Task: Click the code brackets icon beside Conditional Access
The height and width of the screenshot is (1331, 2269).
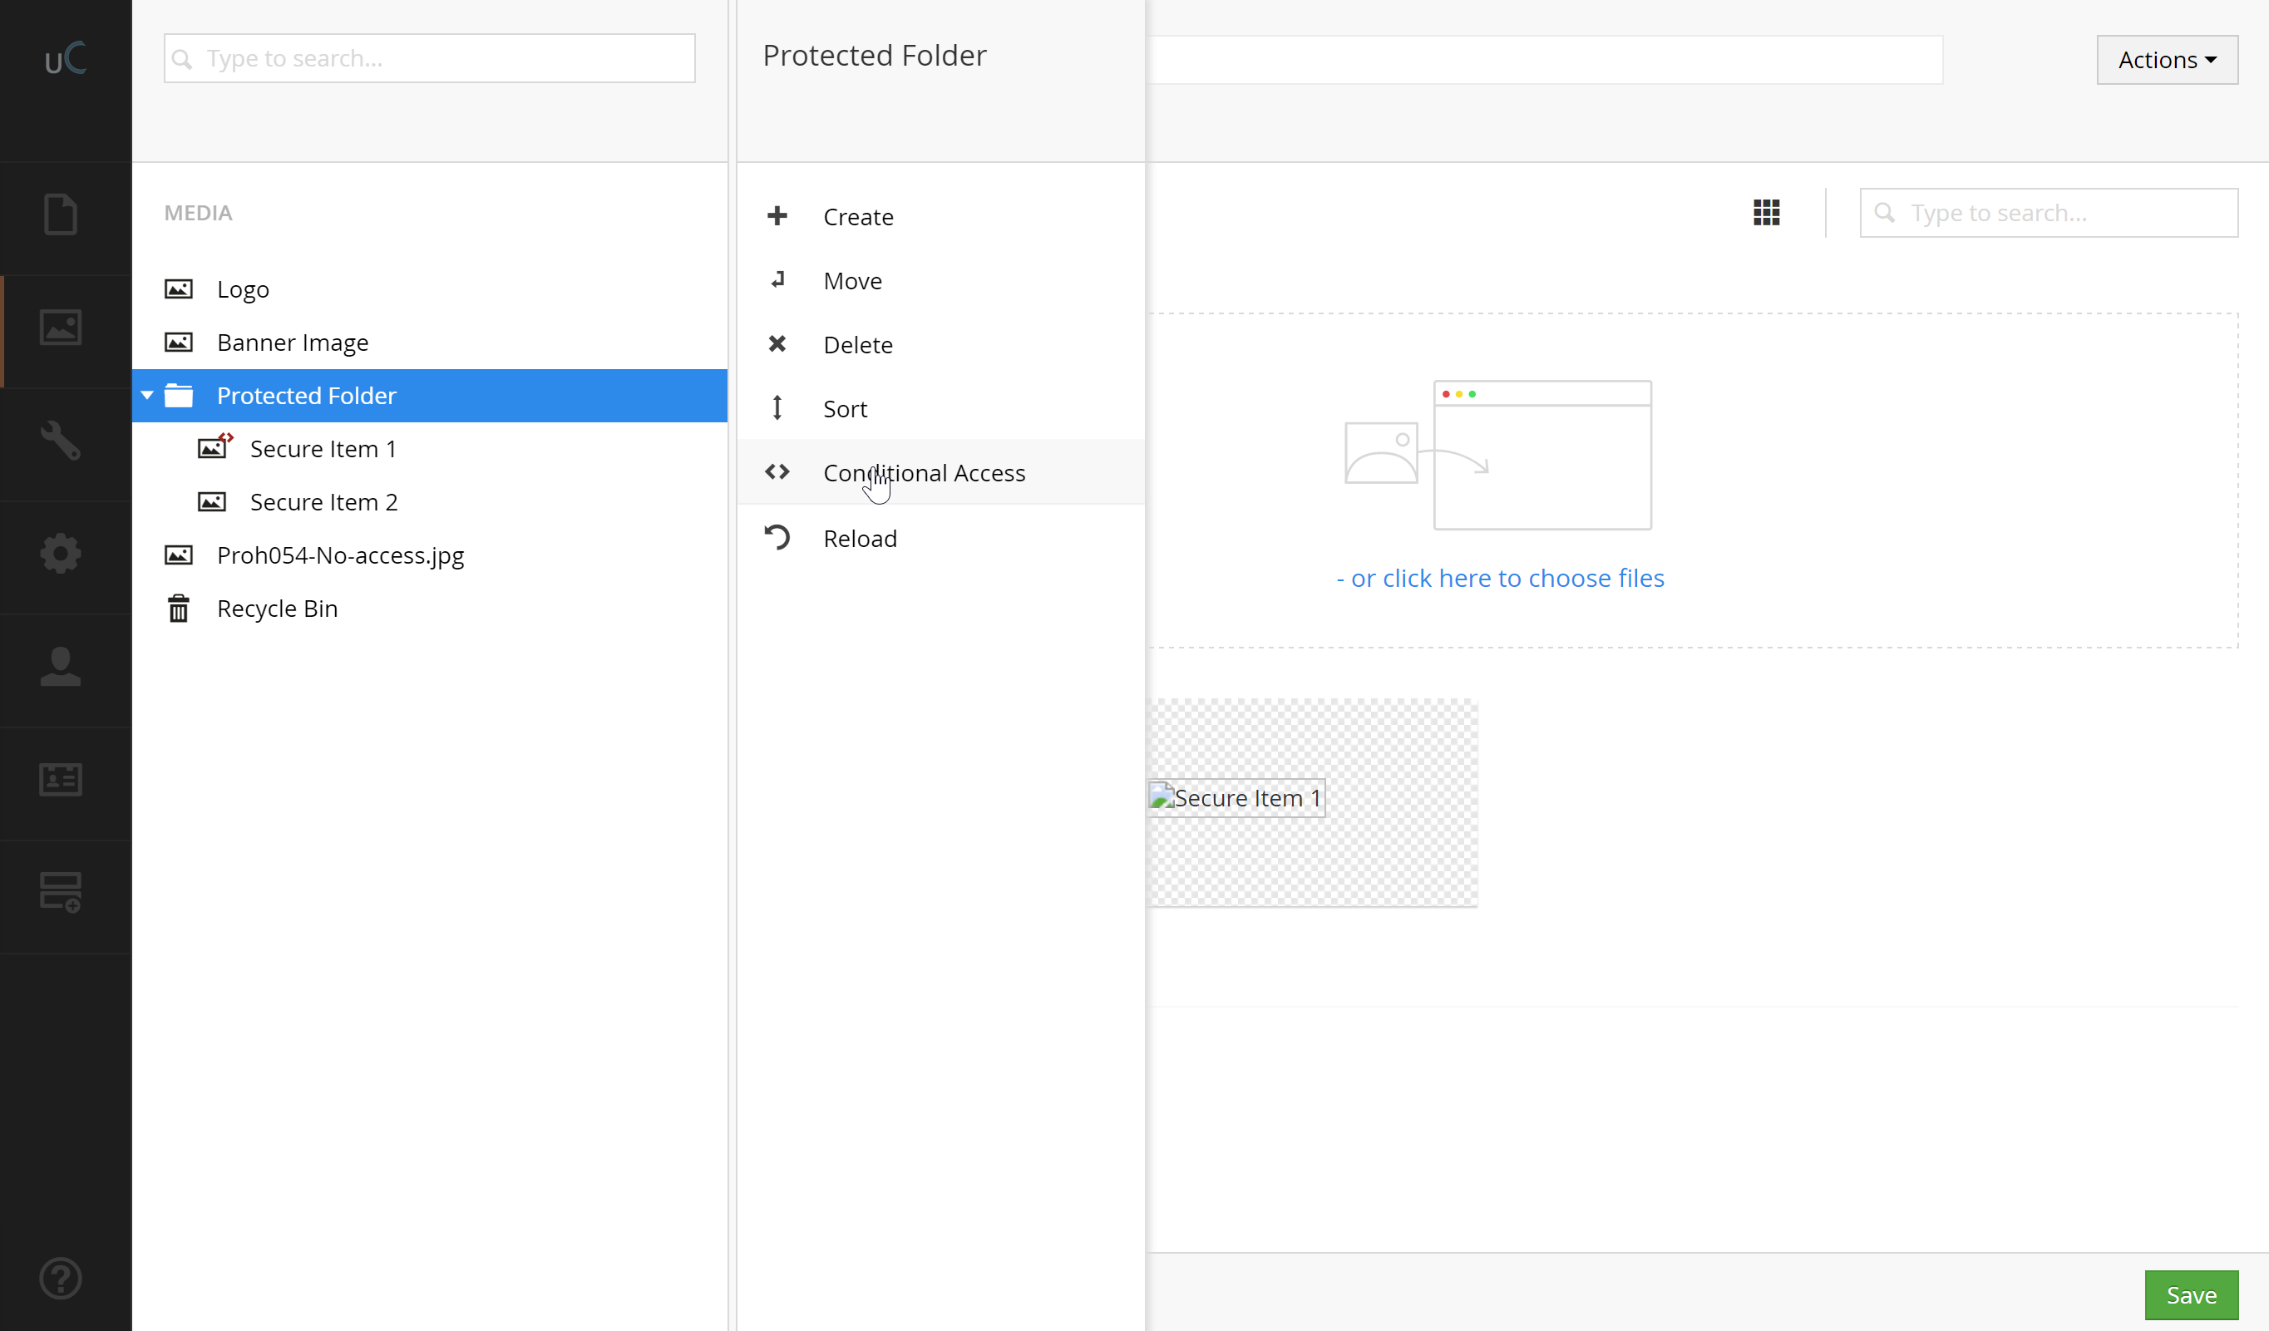Action: click(x=777, y=472)
